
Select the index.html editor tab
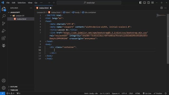click(44, 8)
